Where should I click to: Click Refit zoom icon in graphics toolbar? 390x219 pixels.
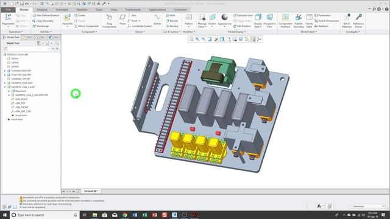click(191, 39)
